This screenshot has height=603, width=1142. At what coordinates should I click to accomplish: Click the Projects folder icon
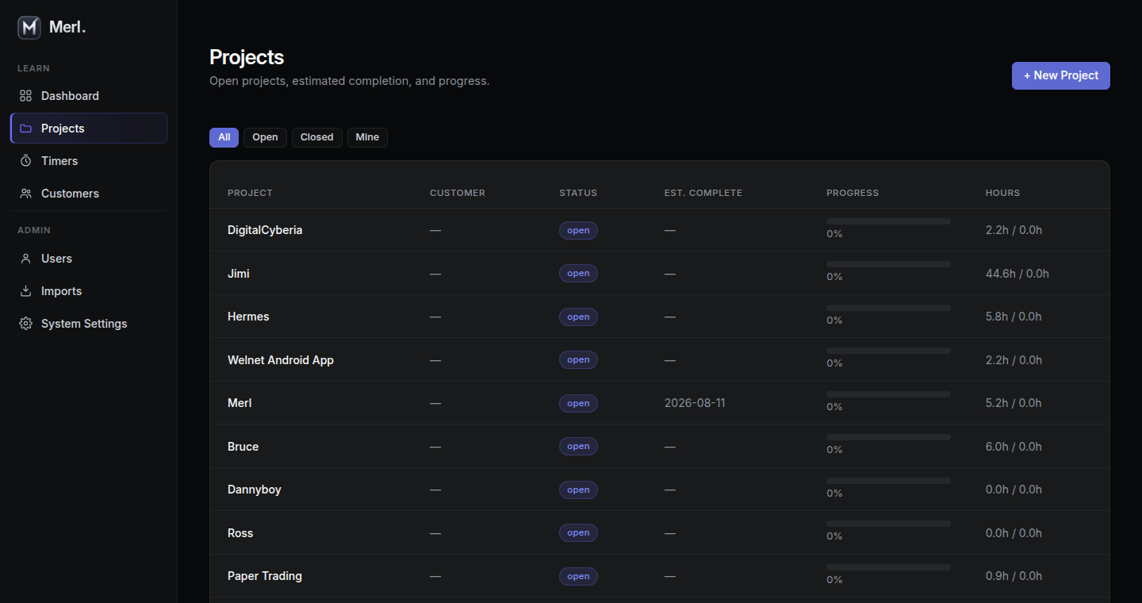[26, 129]
